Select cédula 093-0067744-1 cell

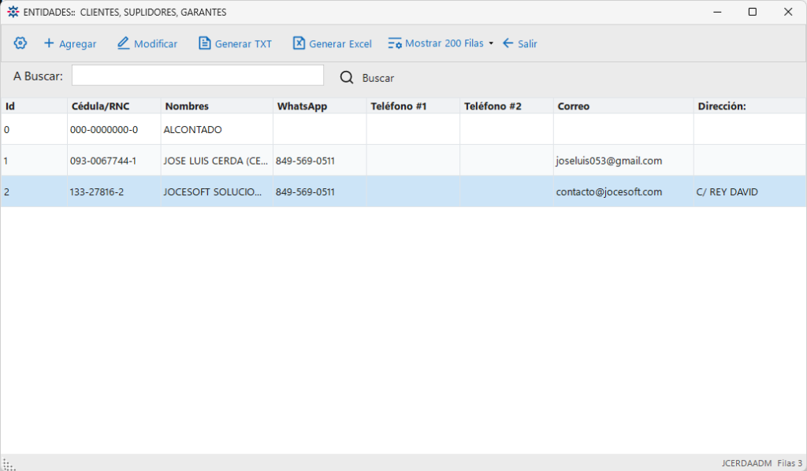114,161
